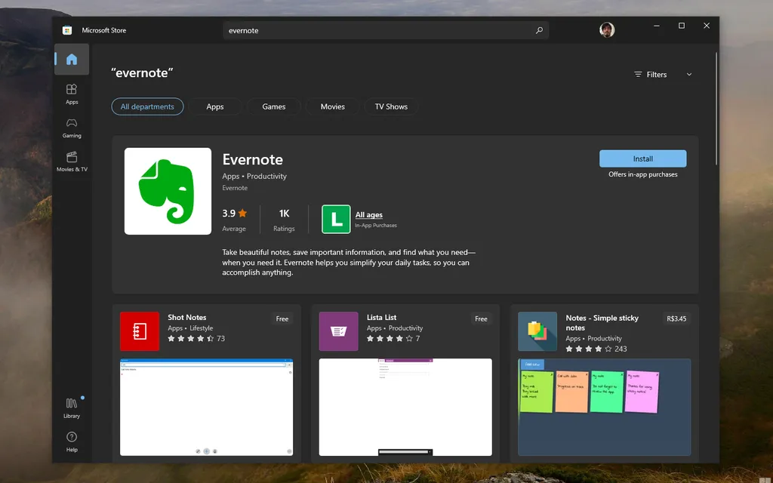Click the Offers in-app purchases text
The height and width of the screenshot is (483, 773).
pos(643,174)
